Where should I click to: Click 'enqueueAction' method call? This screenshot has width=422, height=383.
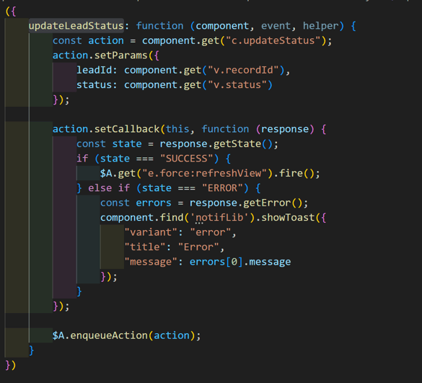[x=109, y=336]
